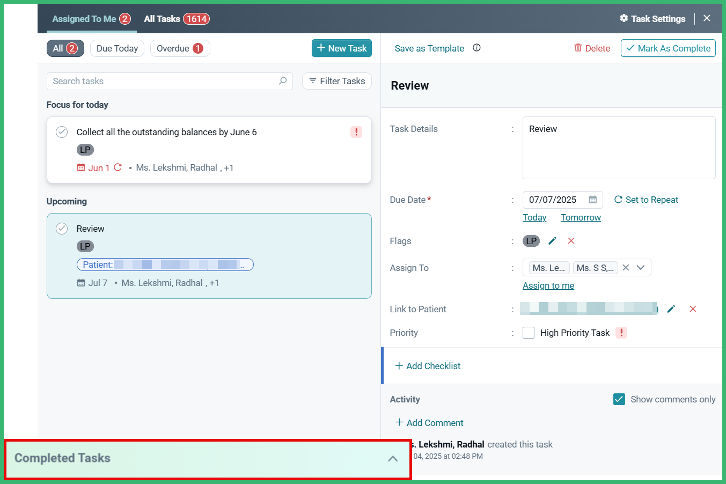The image size is (726, 484).
Task: Edit linked patient with pencil icon
Action: (671, 309)
